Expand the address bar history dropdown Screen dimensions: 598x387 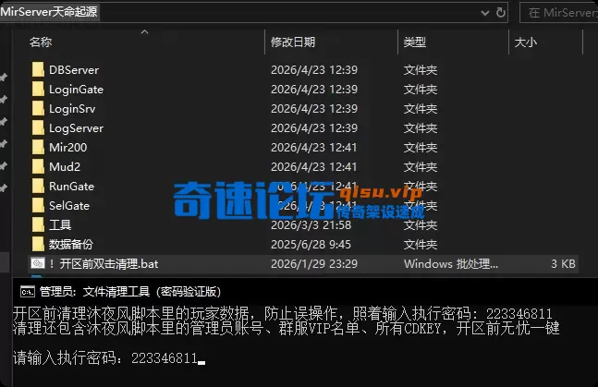click(x=485, y=13)
